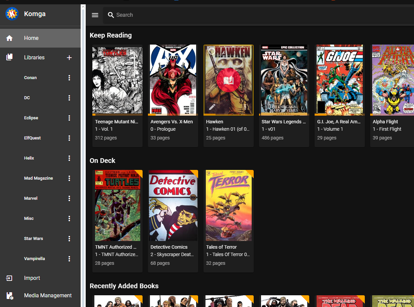Open the Mad Magazine library
The image size is (414, 307).
coord(38,178)
